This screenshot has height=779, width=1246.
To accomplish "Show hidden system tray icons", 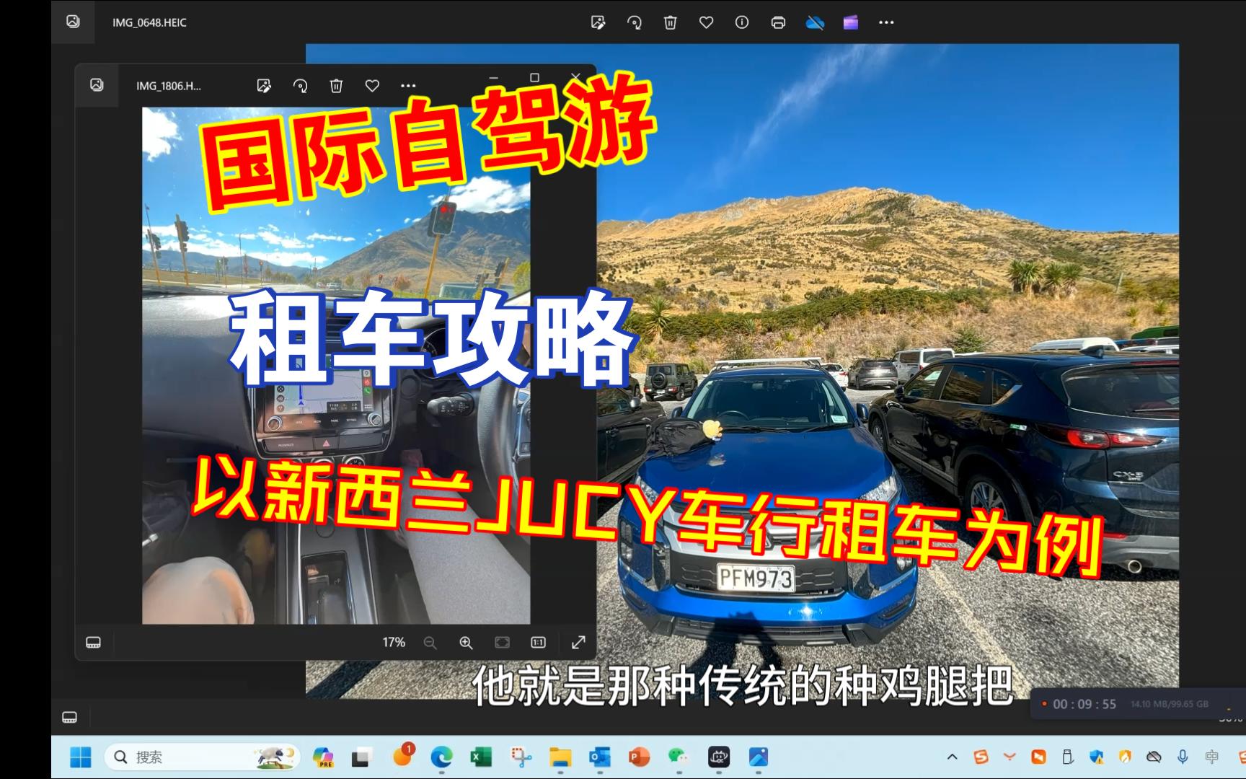I will pyautogui.click(x=952, y=757).
